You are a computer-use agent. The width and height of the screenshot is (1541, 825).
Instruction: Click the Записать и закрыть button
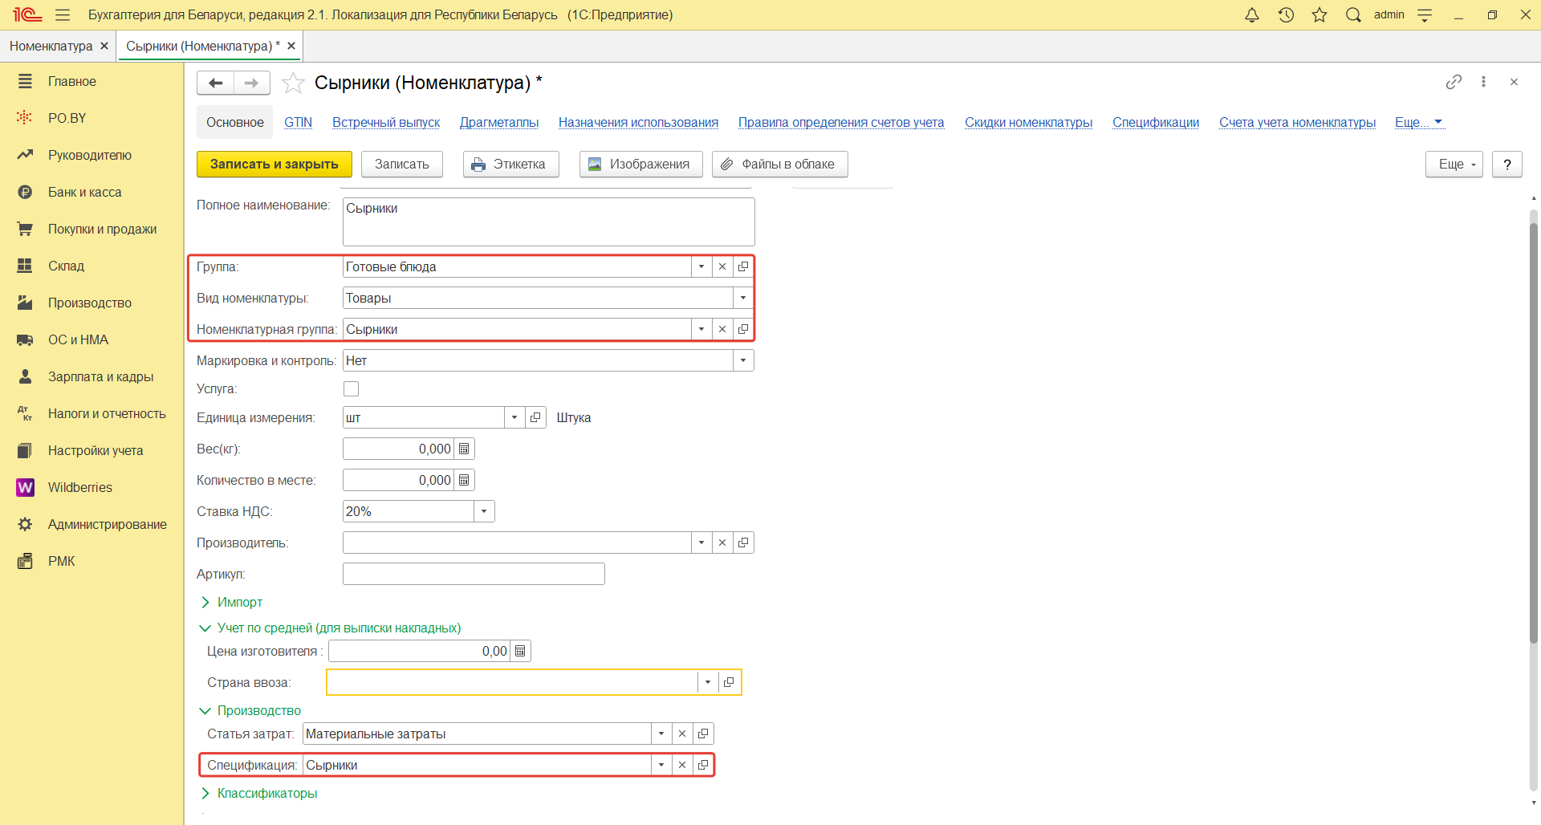(274, 165)
